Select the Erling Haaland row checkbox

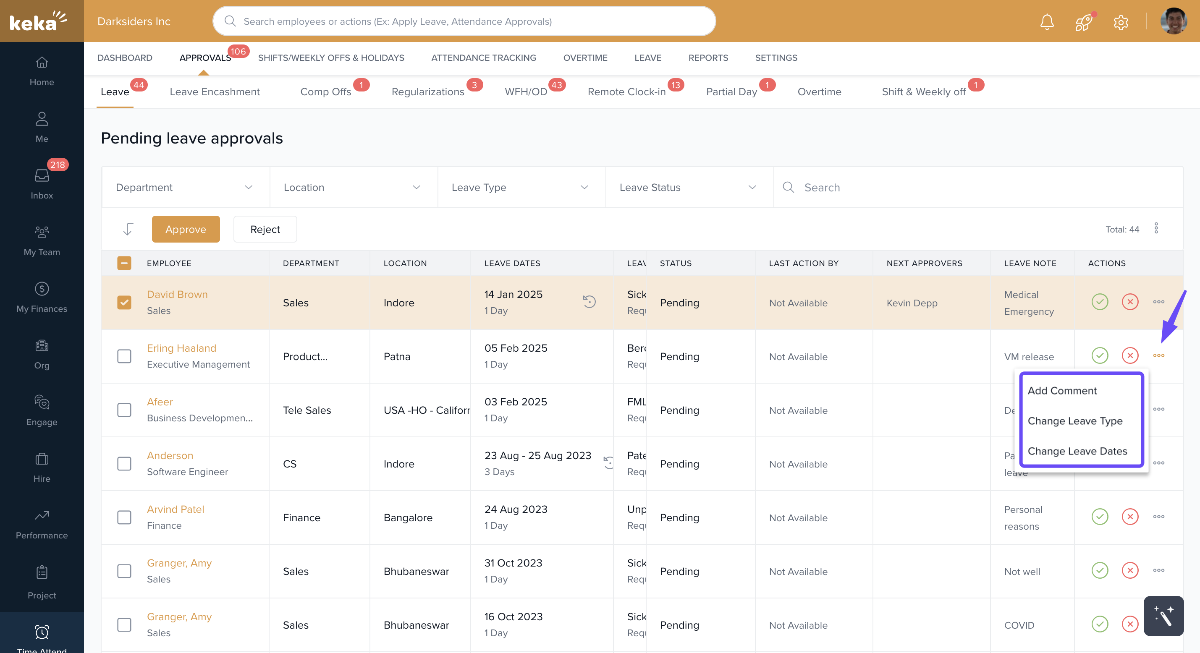click(124, 356)
